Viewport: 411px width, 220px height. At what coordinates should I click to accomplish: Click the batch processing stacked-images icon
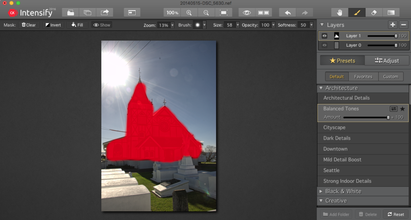[x=87, y=12]
